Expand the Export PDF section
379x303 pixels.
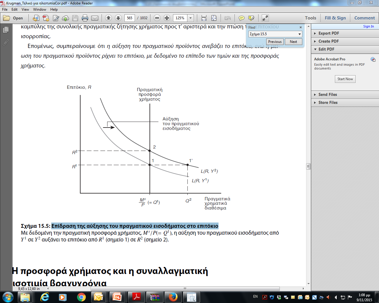click(345, 33)
